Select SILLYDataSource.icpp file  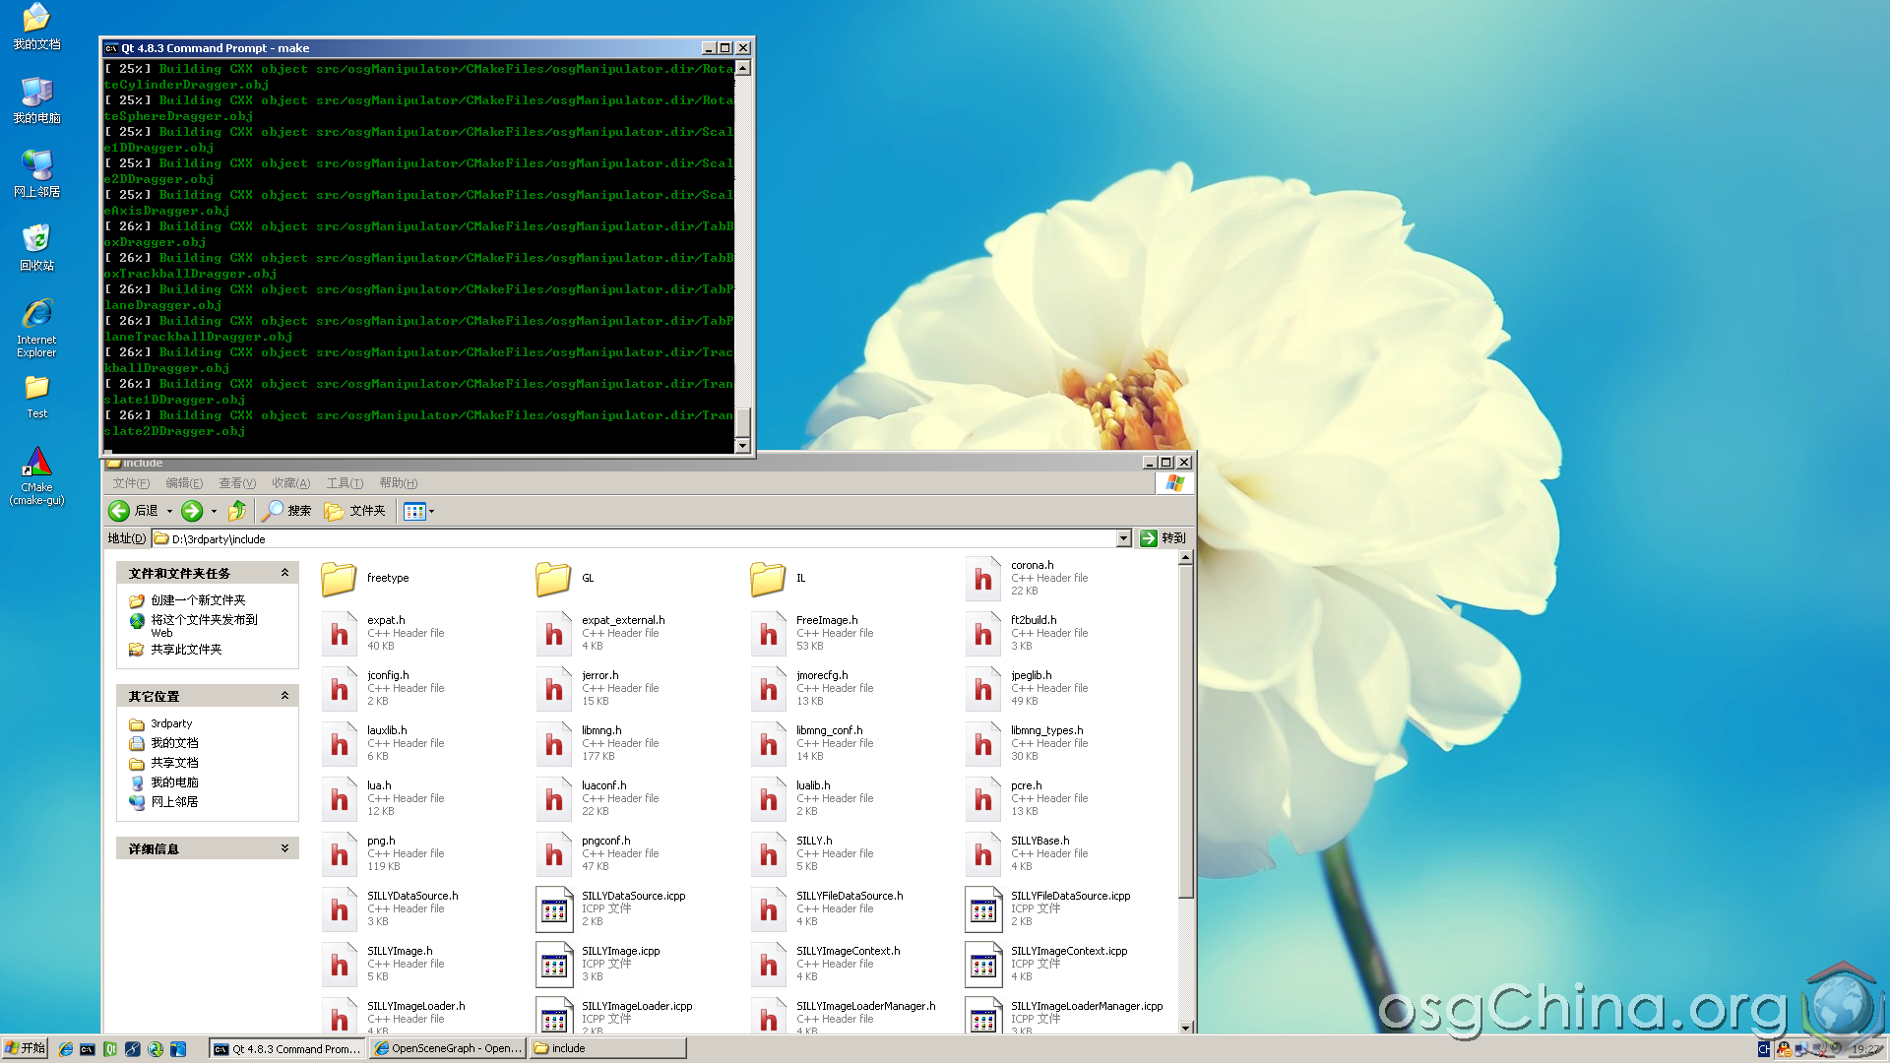[611, 909]
